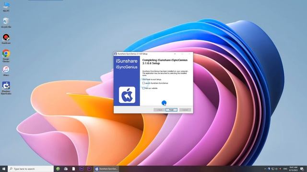Click the Cancel button in Setup
The width and height of the screenshot is (307, 172).
(185, 110)
